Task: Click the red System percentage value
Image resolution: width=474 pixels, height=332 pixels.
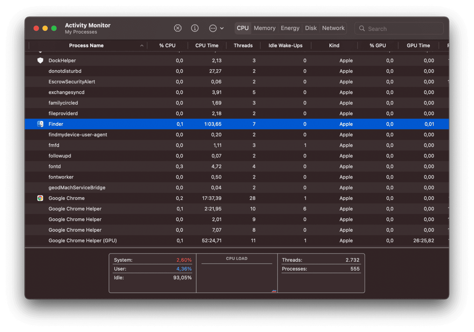Action: 184,260
